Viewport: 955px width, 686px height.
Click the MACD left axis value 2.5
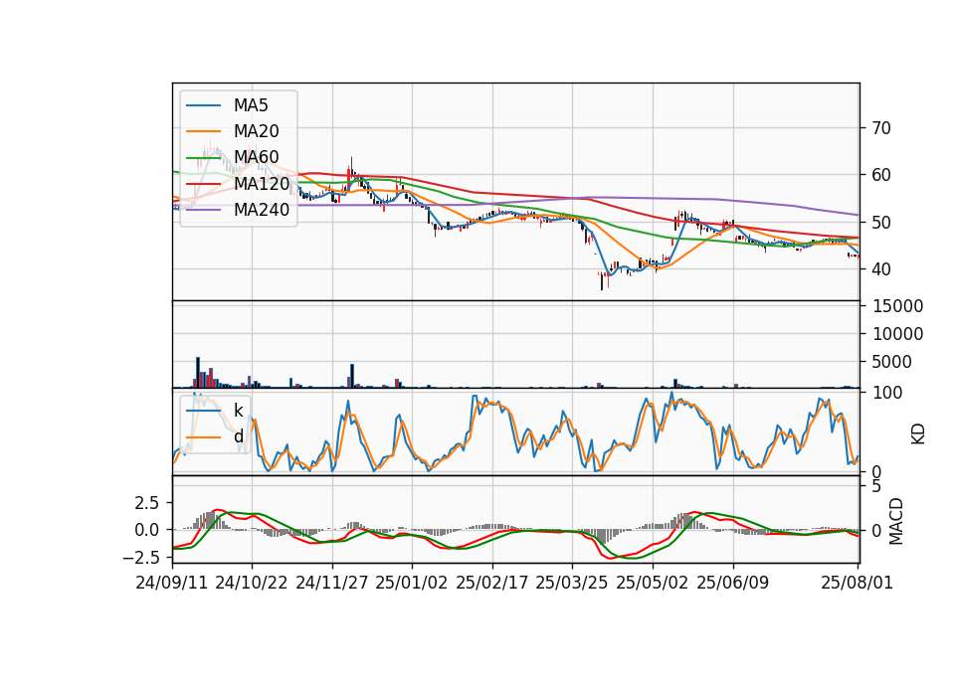(x=147, y=503)
